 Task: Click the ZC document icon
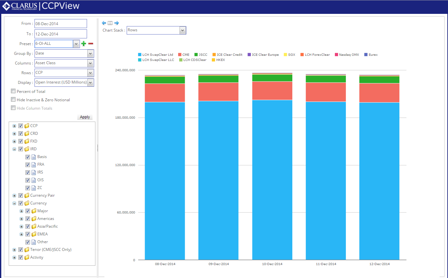(34, 188)
